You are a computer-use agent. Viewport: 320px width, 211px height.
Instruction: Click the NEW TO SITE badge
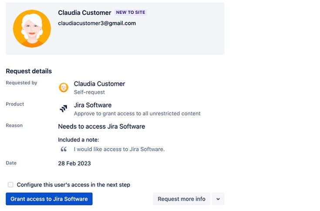(131, 13)
